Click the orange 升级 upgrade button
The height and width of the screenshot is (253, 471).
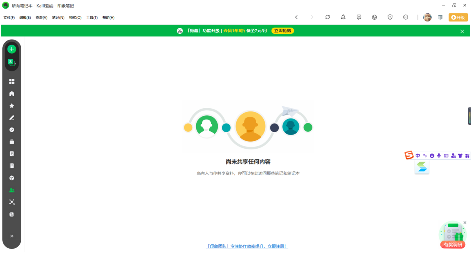tap(458, 17)
